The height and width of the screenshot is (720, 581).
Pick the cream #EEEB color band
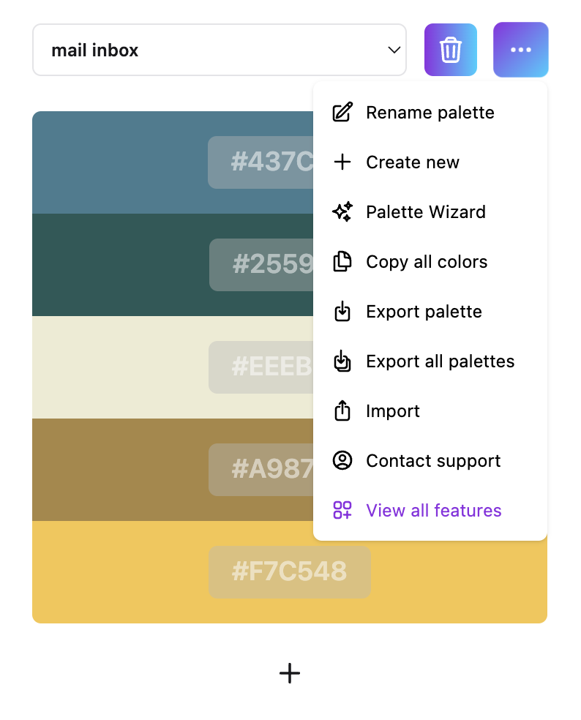[173, 367]
